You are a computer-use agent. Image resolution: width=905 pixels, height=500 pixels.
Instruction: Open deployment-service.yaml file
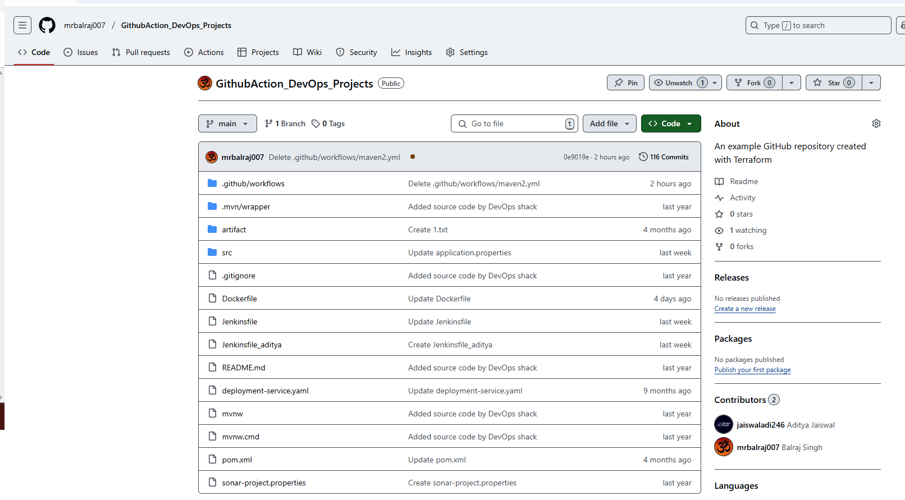click(x=265, y=391)
